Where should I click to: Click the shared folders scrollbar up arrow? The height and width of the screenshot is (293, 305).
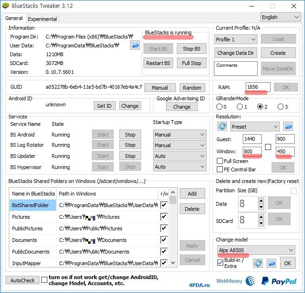click(x=173, y=193)
